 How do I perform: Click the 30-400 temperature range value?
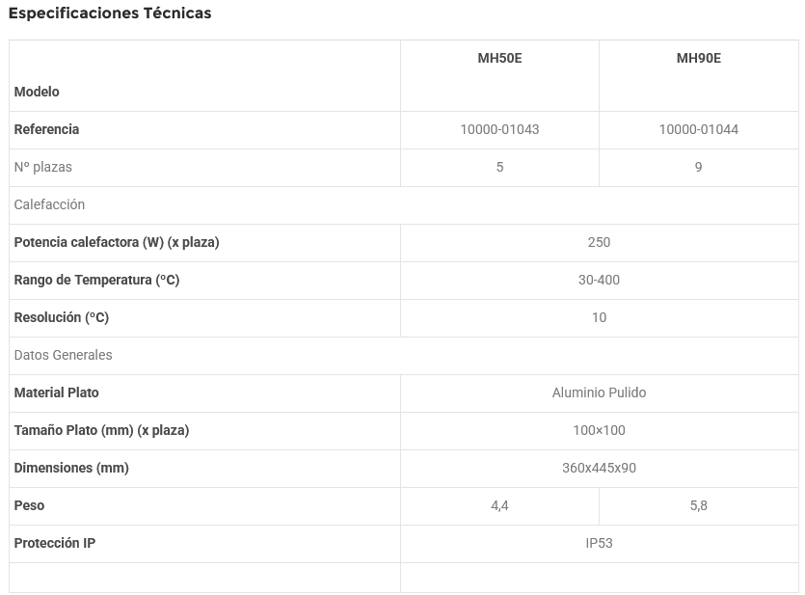(599, 280)
